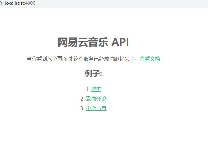Screen dimensions: 208x156
Task: Open the 搜索 example link
Action: point(96,89)
